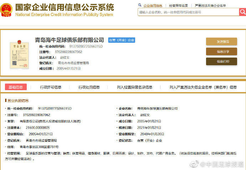The height and width of the screenshot is (170, 246).
Task: Click the header legal representative name 赵红文
Action: (x=65, y=57)
